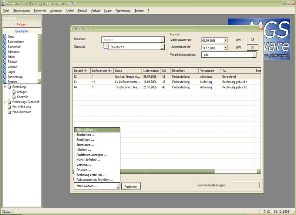Screen dimensions: 296x215
Task: Click the table's scroll right arrow
Action: [259, 171]
